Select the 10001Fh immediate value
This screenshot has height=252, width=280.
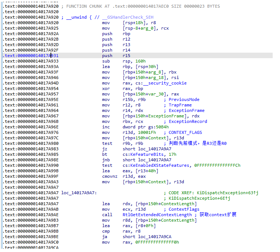pyautogui.click(x=147, y=132)
